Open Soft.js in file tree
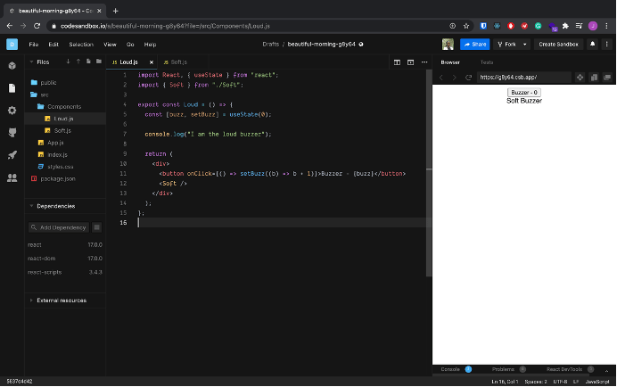 (x=62, y=131)
